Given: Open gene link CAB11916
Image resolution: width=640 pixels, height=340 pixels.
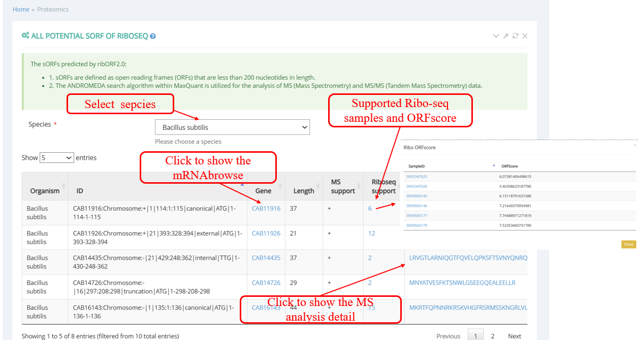Looking at the screenshot, I should pos(266,209).
